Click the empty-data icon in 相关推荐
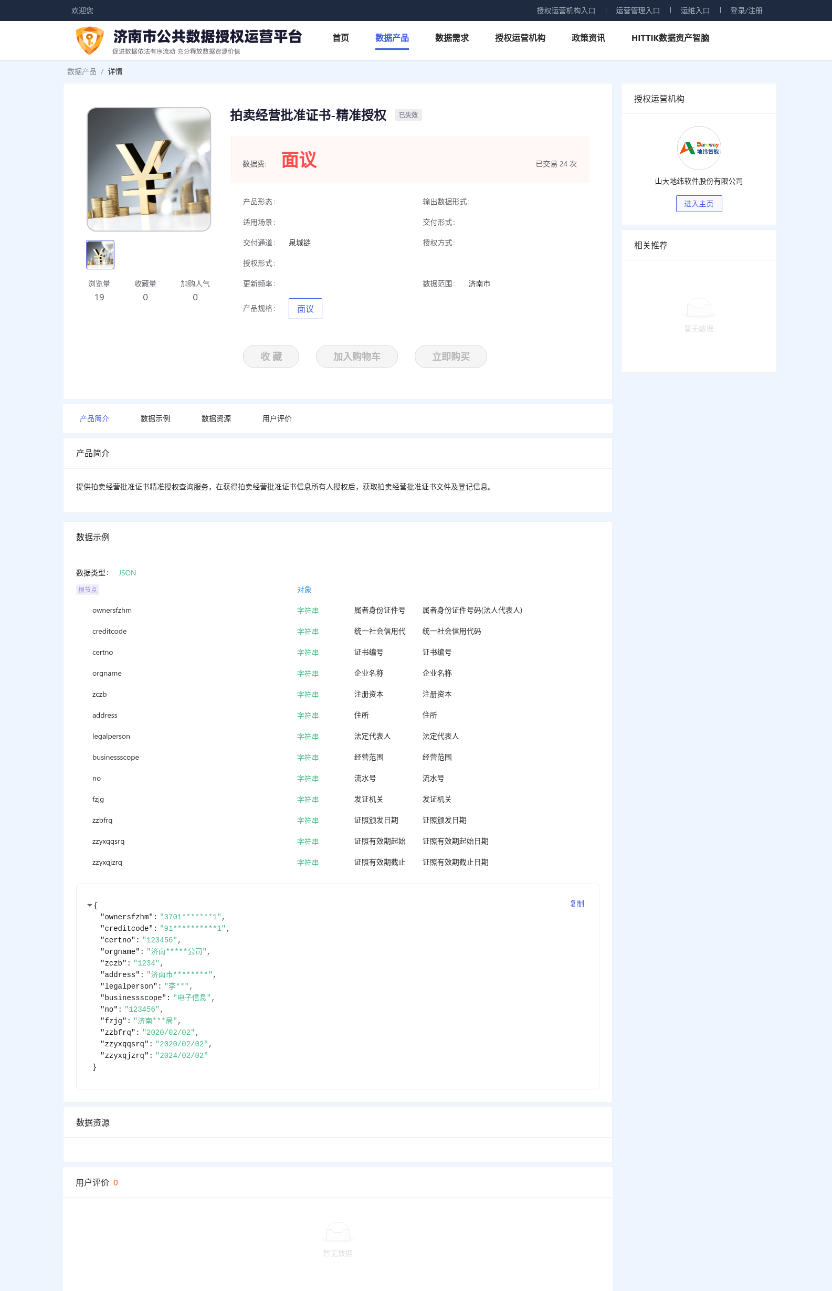Viewport: 832px width, 1291px height. pos(699,308)
